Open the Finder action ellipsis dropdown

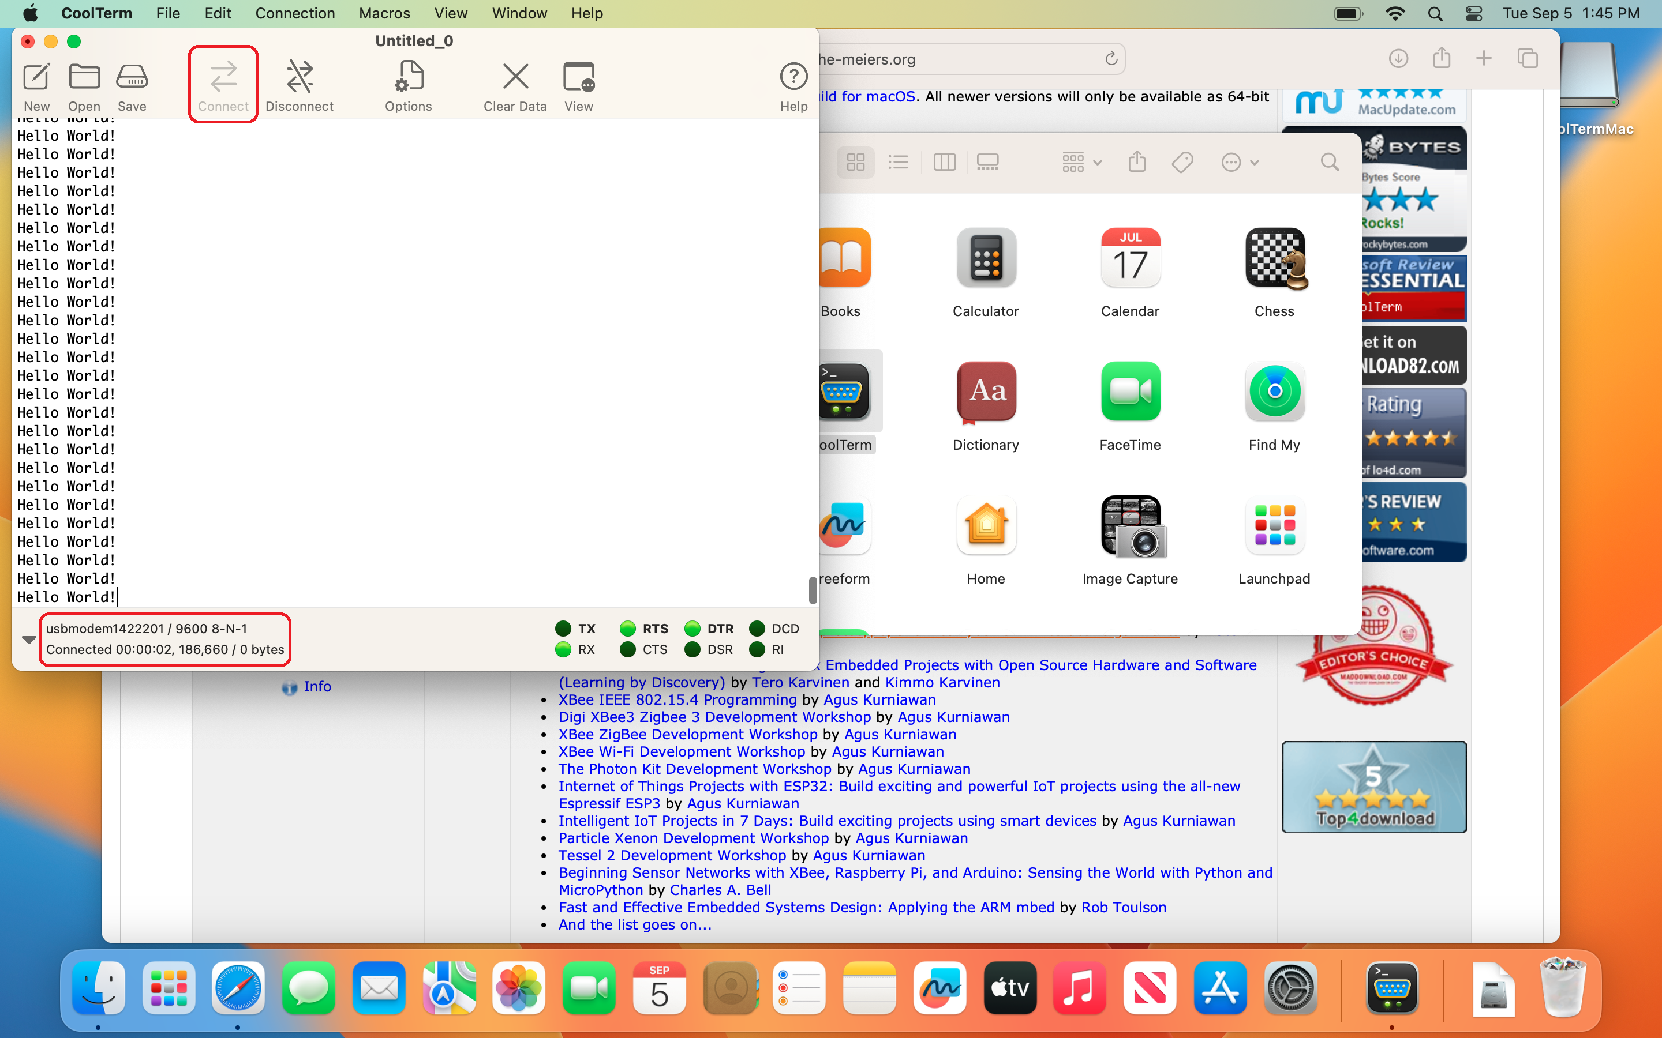tap(1239, 162)
